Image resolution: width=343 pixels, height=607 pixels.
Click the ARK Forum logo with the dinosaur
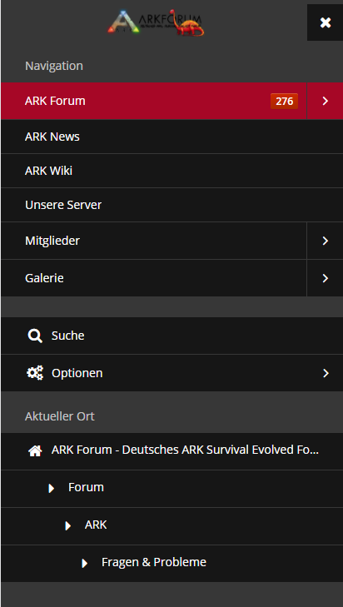156,23
